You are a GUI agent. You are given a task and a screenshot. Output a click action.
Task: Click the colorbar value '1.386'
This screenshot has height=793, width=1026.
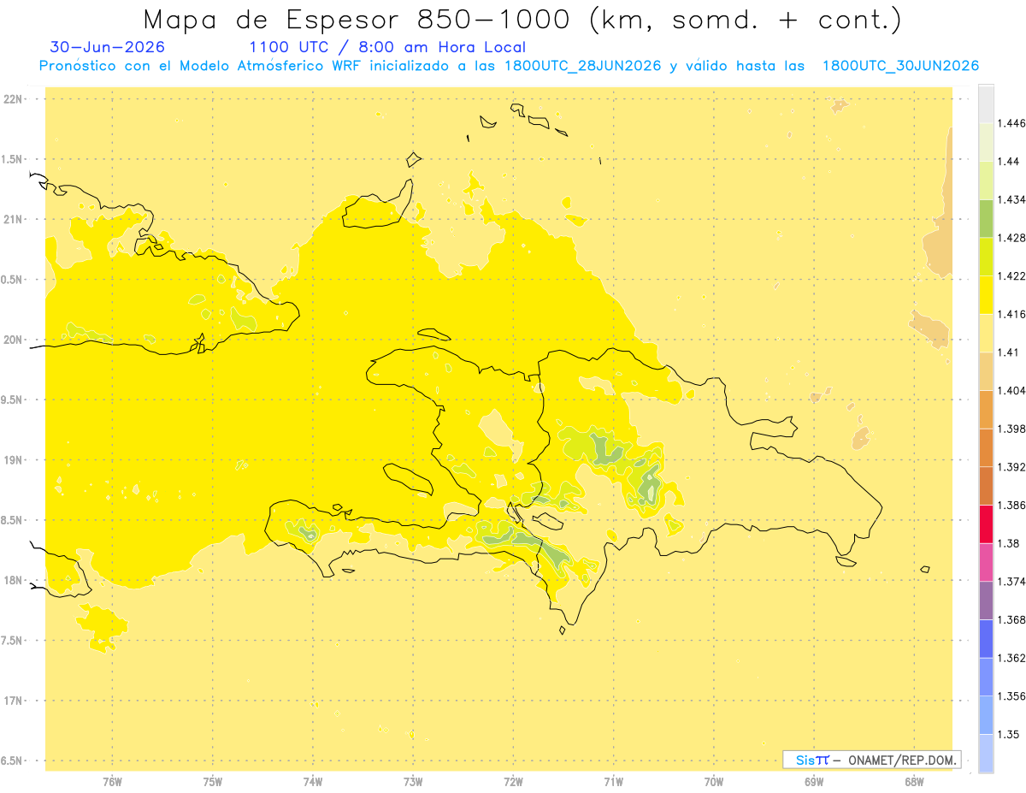click(1012, 505)
